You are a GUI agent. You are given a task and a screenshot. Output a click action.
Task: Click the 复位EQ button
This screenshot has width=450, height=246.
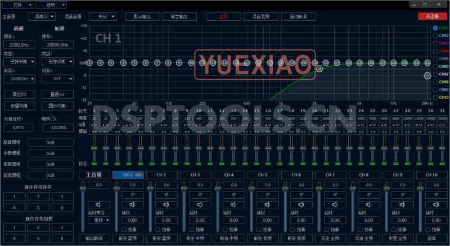pyautogui.click(x=19, y=94)
